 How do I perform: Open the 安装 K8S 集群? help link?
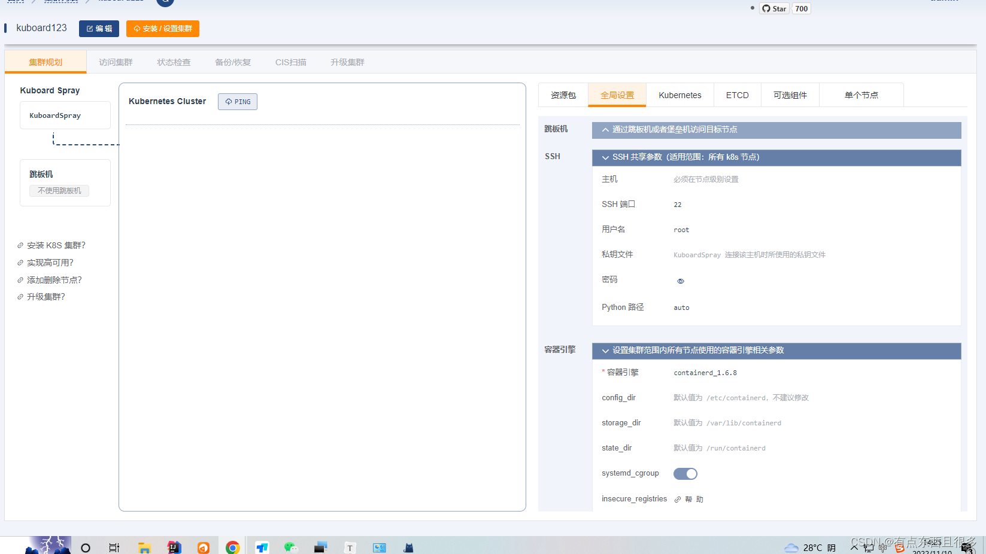pos(56,245)
